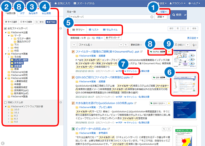Expand the 中村 folder
Image resolution: width=205 pixels, height=146 pixels.
coord(8,48)
